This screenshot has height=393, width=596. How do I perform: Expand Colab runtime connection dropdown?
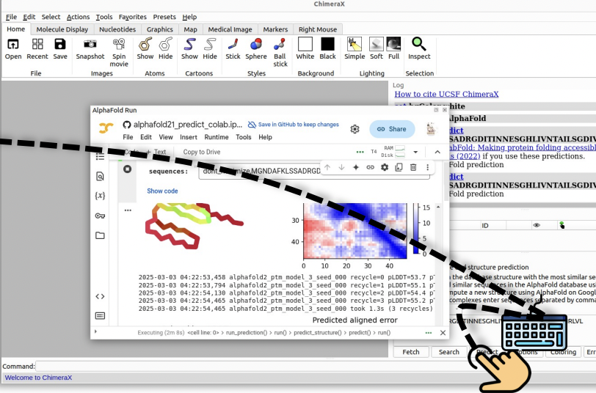[415, 152]
